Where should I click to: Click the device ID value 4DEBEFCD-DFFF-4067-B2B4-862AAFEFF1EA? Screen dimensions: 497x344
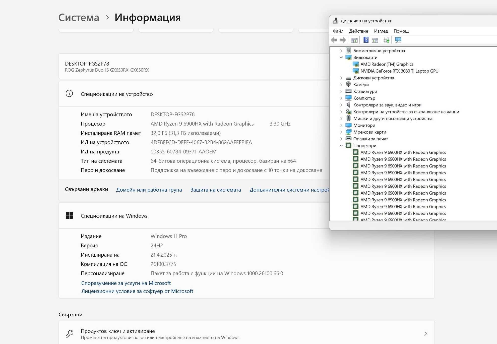point(201,142)
